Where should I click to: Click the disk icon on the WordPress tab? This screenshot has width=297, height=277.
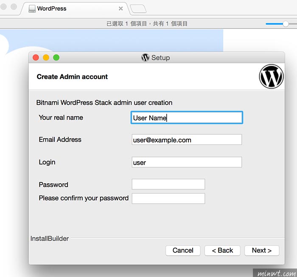coord(32,9)
